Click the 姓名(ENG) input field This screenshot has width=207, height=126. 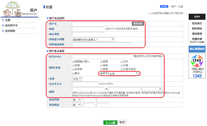pos(101,56)
